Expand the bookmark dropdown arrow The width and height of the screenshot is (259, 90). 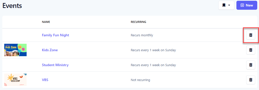(229, 5)
